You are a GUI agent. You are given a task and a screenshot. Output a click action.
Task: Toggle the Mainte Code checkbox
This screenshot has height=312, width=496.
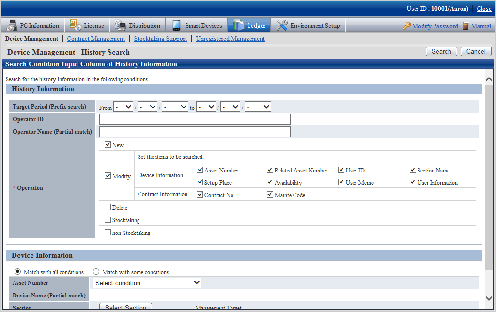pyautogui.click(x=270, y=195)
